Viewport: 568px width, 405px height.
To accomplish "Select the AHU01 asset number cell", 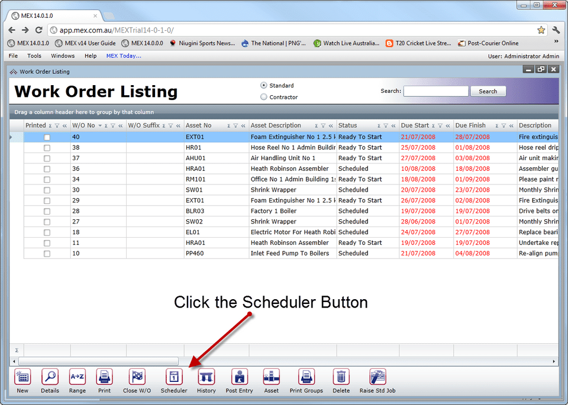I will coord(217,158).
